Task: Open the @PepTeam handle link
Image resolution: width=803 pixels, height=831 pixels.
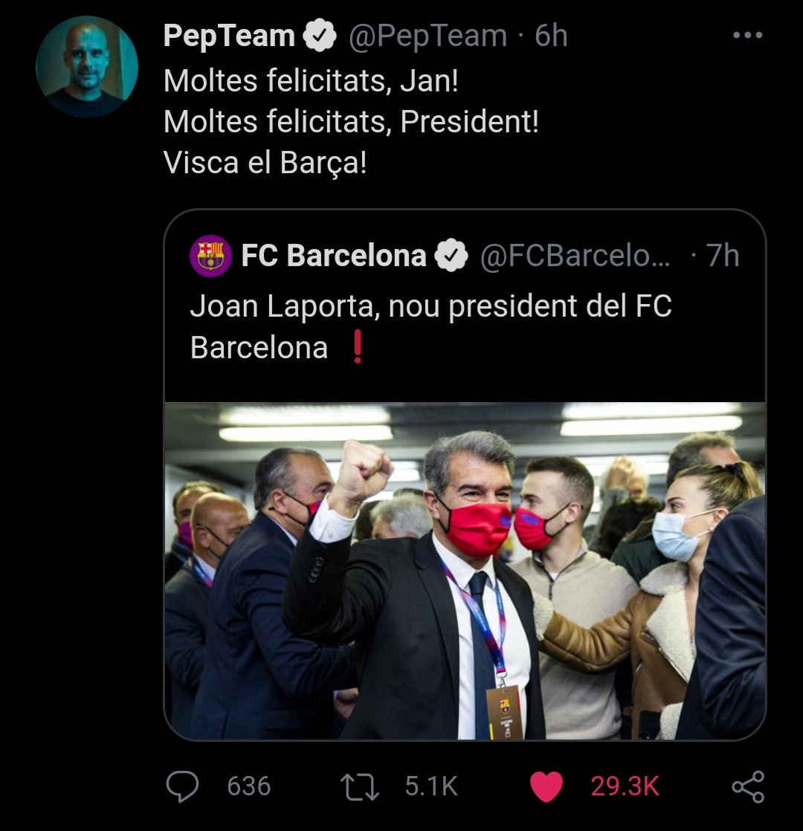Action: [x=428, y=36]
